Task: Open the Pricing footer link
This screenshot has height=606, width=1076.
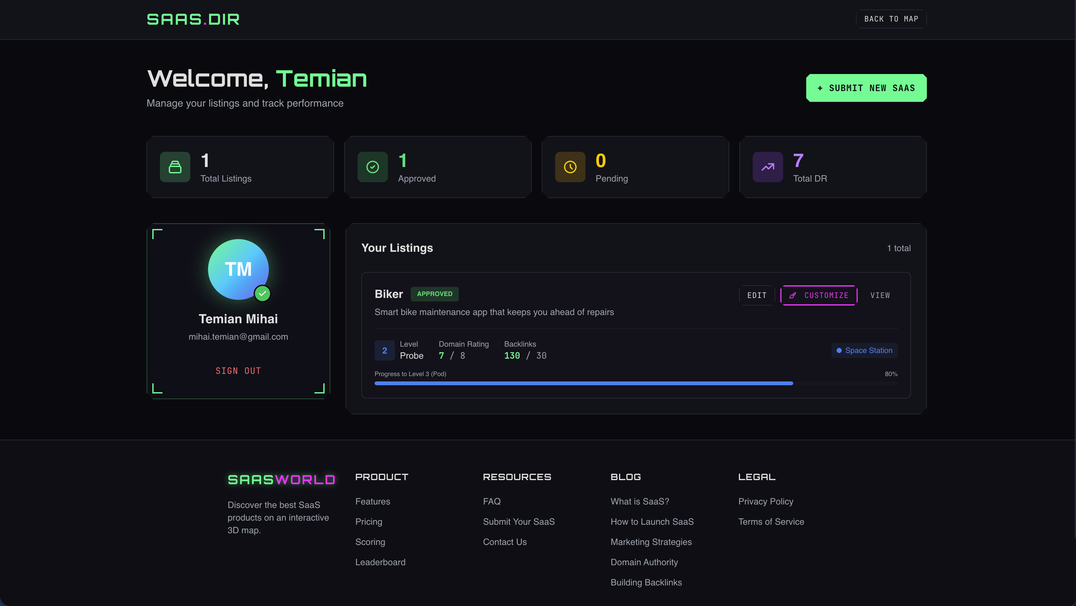Action: click(x=368, y=522)
